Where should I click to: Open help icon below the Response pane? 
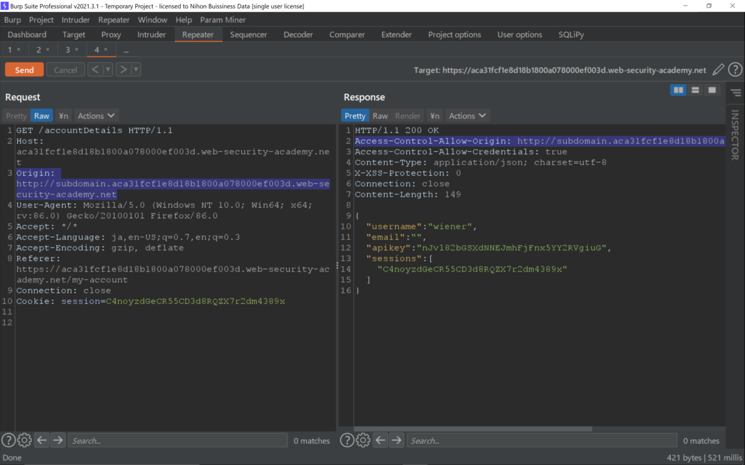coord(347,441)
